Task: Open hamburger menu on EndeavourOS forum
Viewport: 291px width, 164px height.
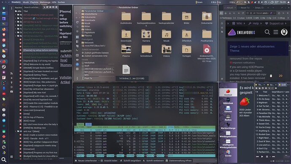Action: [276, 32]
